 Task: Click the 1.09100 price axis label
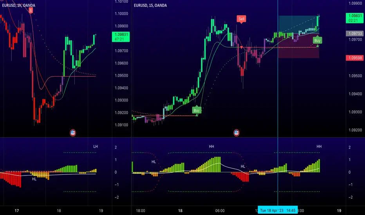pos(121,125)
